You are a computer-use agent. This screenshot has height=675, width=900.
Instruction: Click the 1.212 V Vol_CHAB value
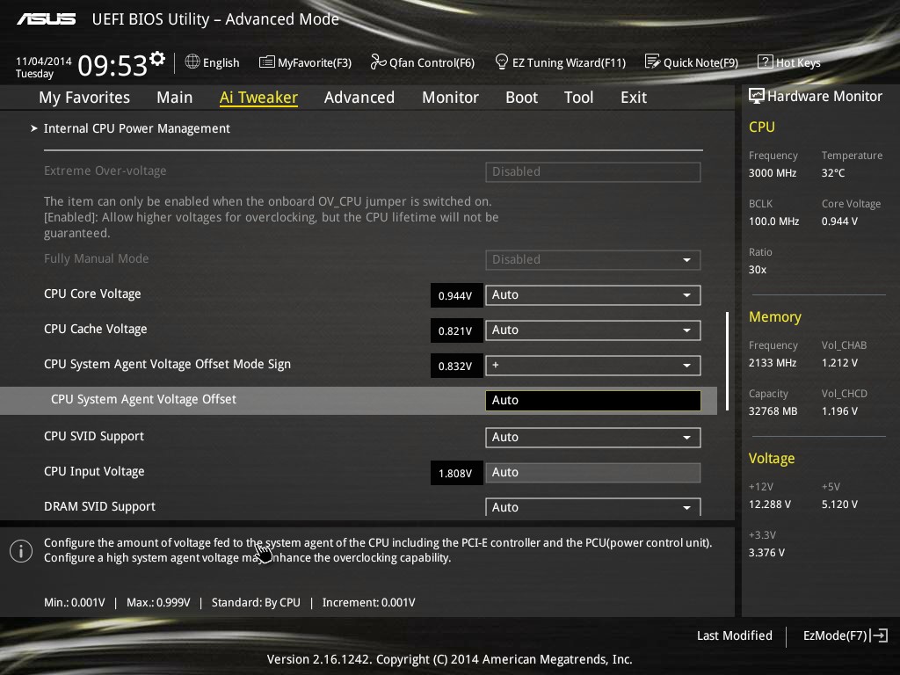click(839, 363)
